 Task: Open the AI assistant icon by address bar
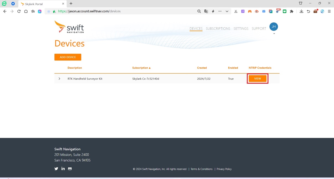pos(40,11)
